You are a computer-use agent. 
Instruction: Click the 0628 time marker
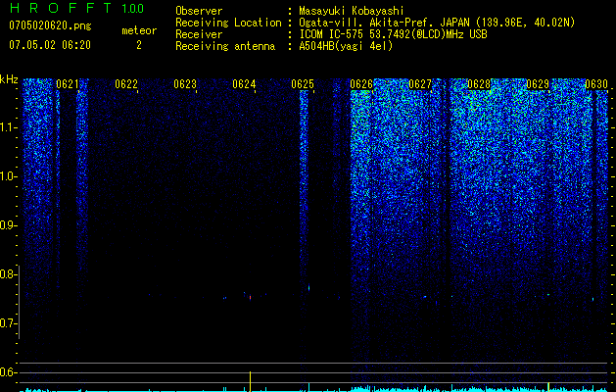click(479, 84)
